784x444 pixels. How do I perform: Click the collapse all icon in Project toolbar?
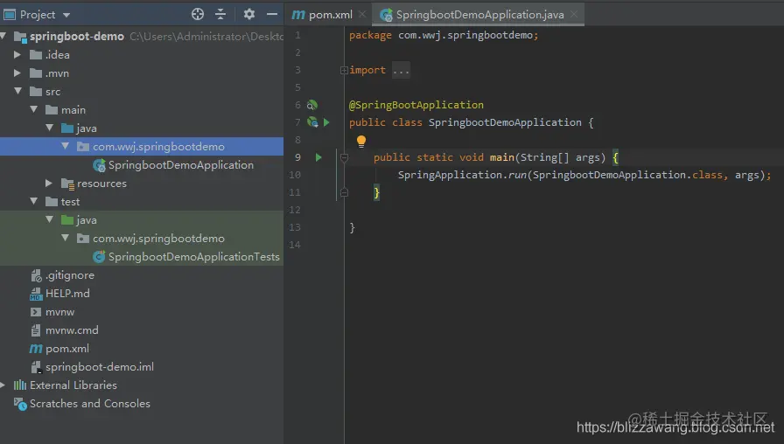point(220,15)
